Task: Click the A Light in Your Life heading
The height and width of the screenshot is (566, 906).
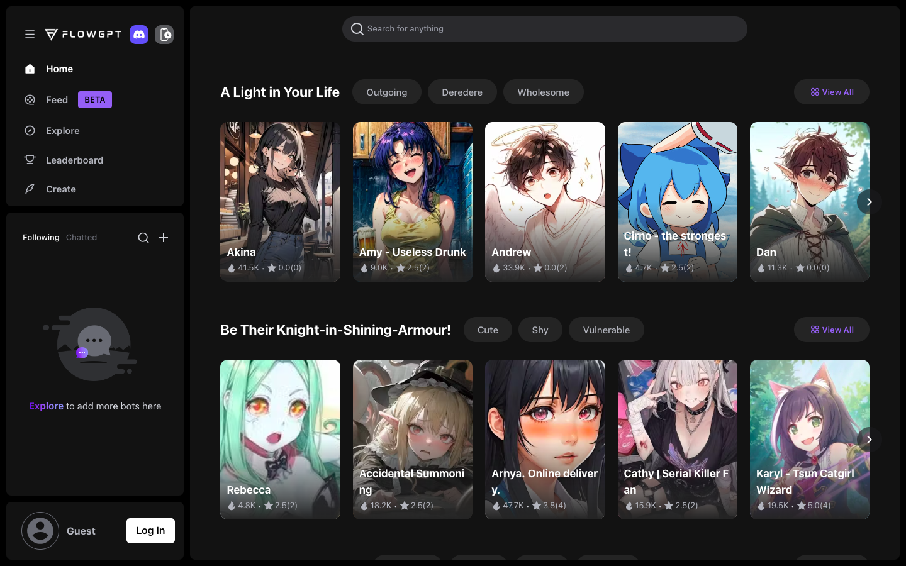Action: click(280, 92)
